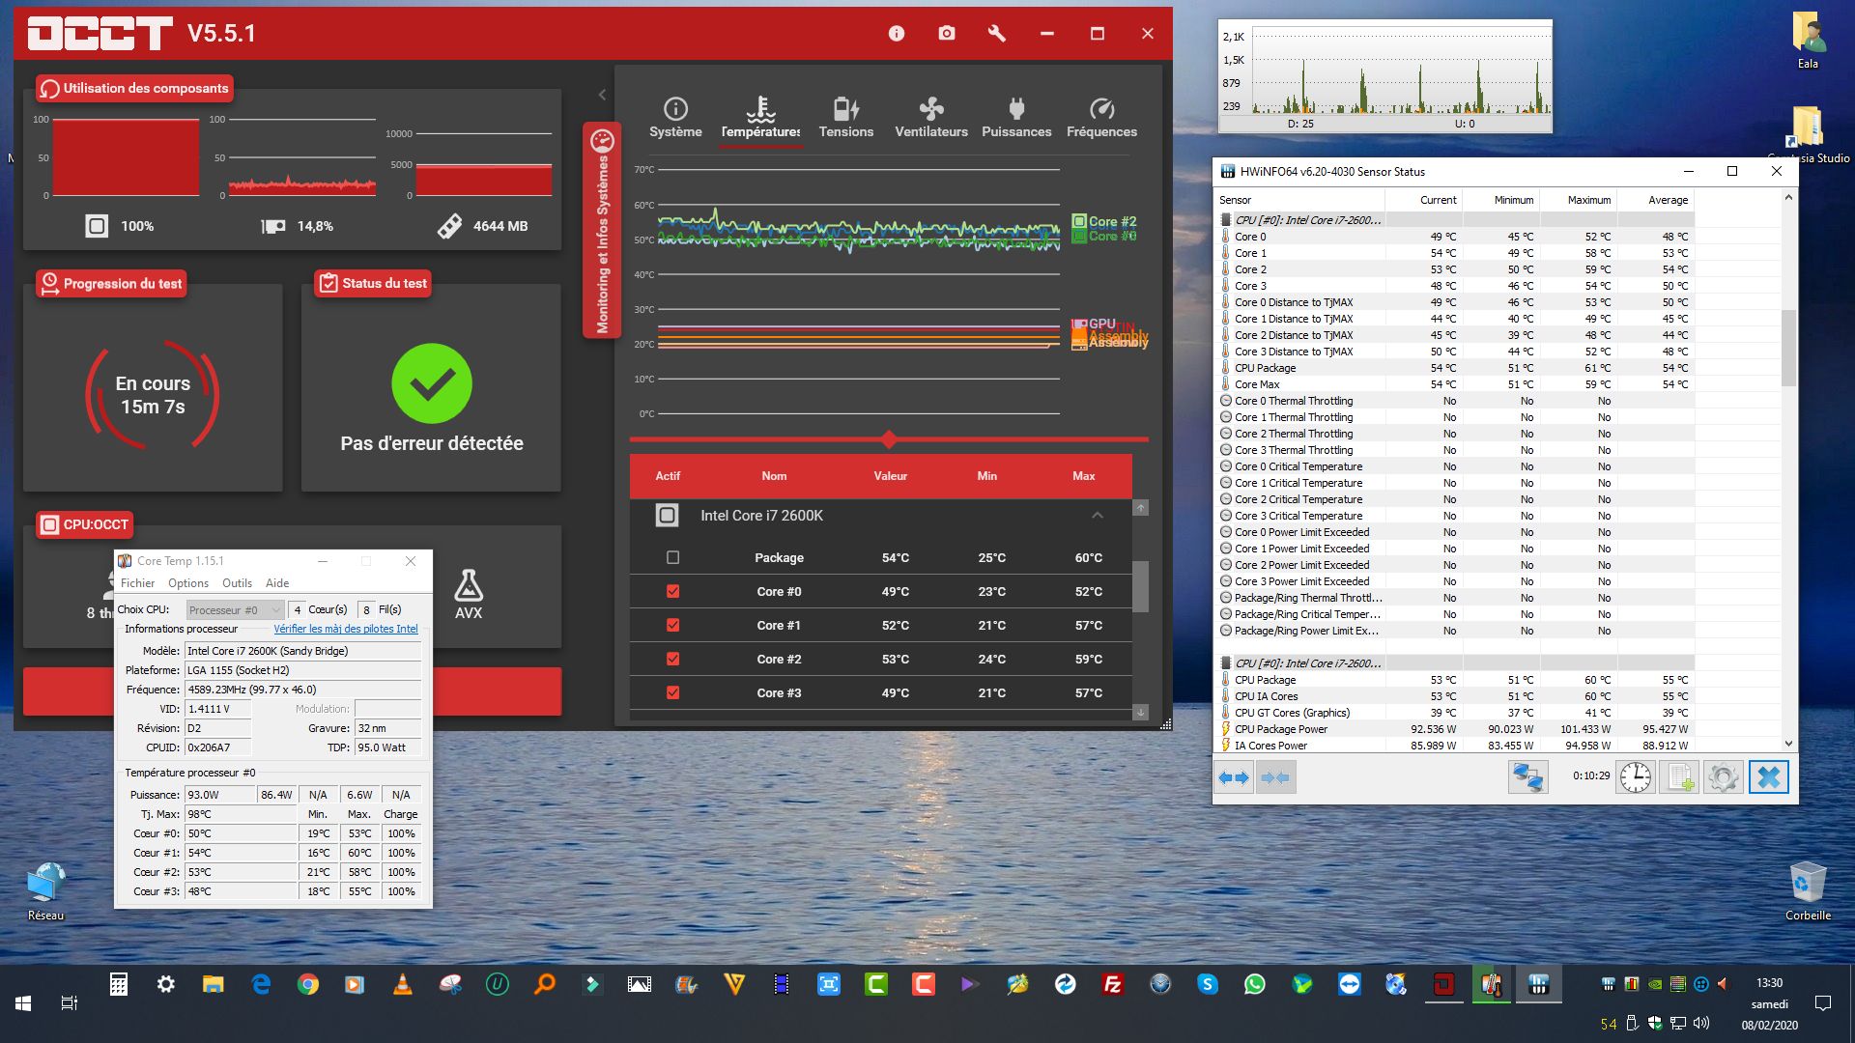Image resolution: width=1855 pixels, height=1043 pixels.
Task: Select the AVX instruction set icon
Action: tap(469, 593)
